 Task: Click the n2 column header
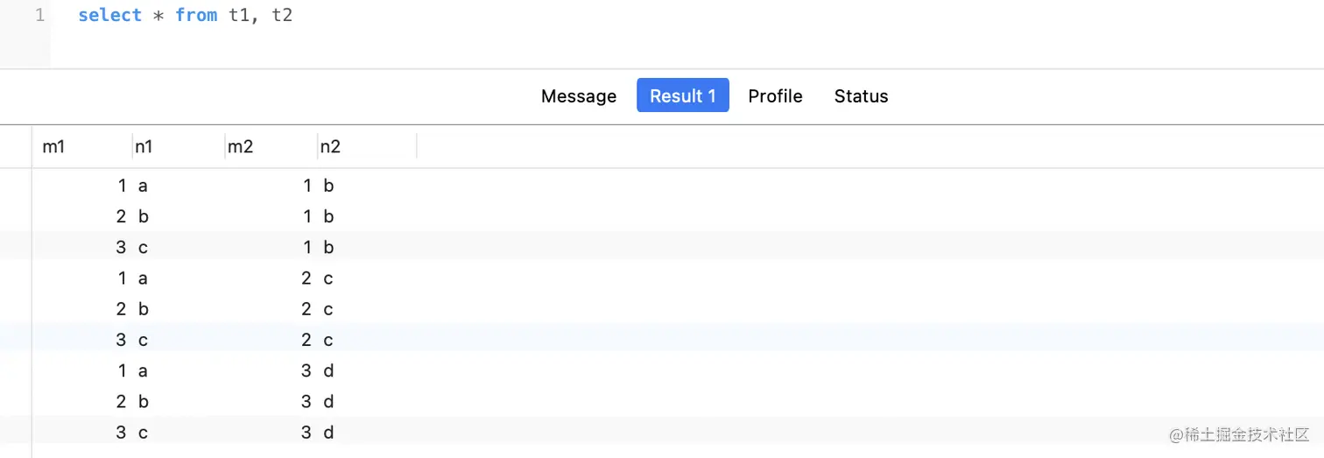(x=367, y=146)
